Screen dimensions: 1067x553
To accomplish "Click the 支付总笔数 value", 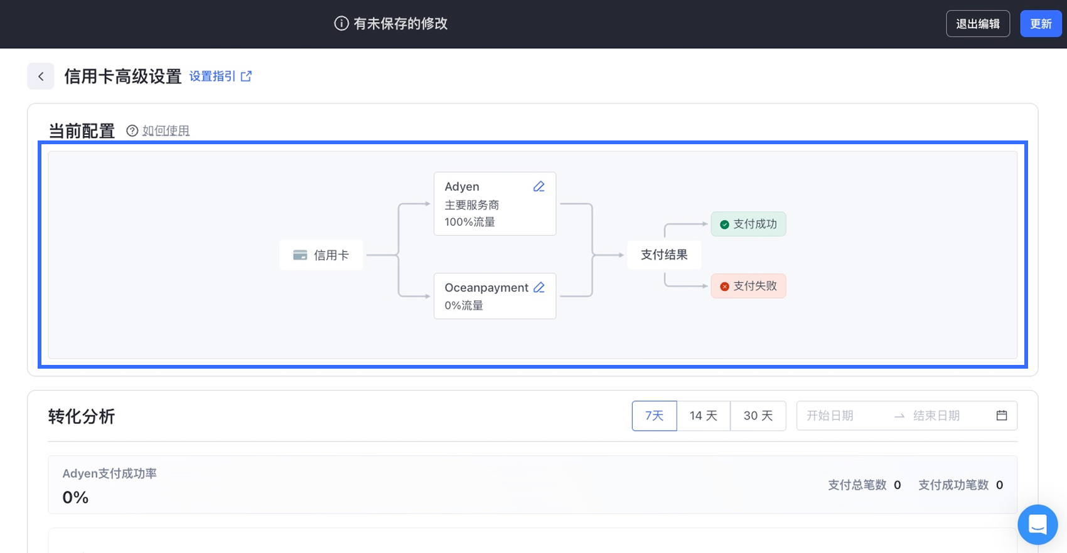I will [x=898, y=485].
